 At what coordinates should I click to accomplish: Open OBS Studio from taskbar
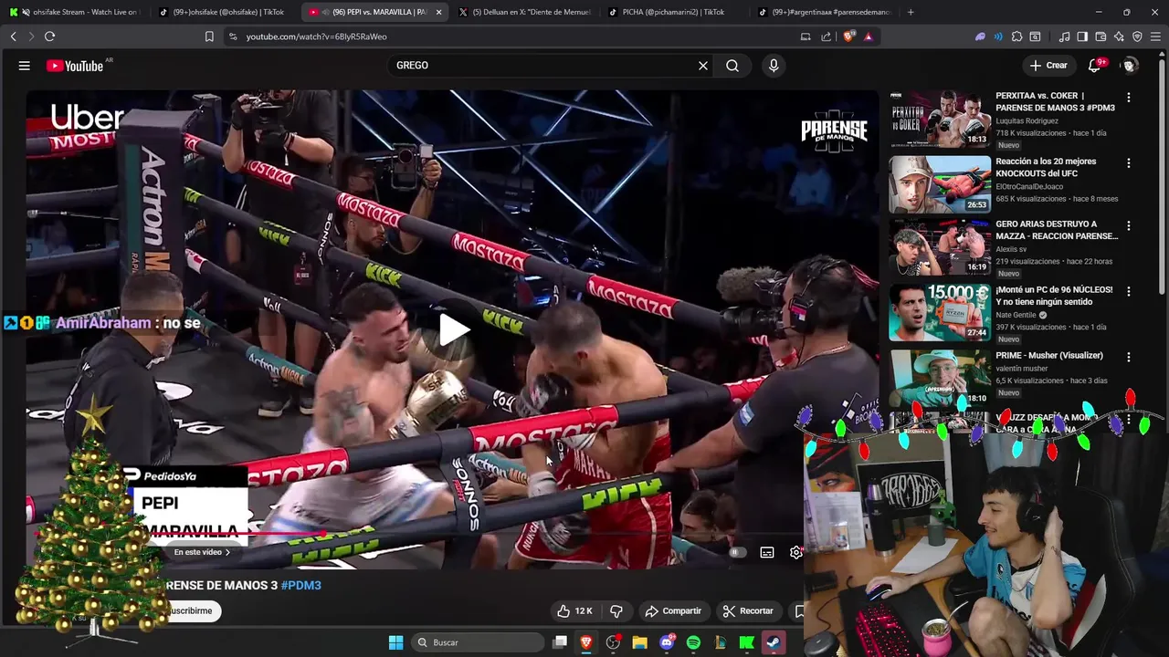(613, 642)
